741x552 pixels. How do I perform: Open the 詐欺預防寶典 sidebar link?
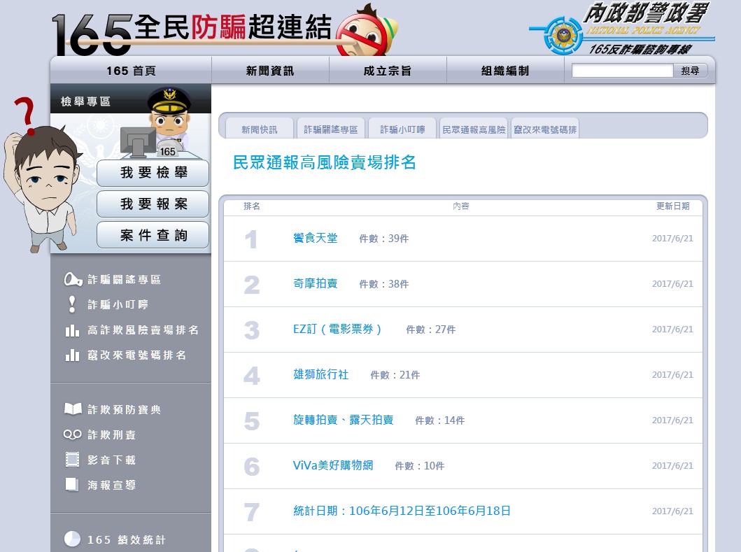(125, 409)
